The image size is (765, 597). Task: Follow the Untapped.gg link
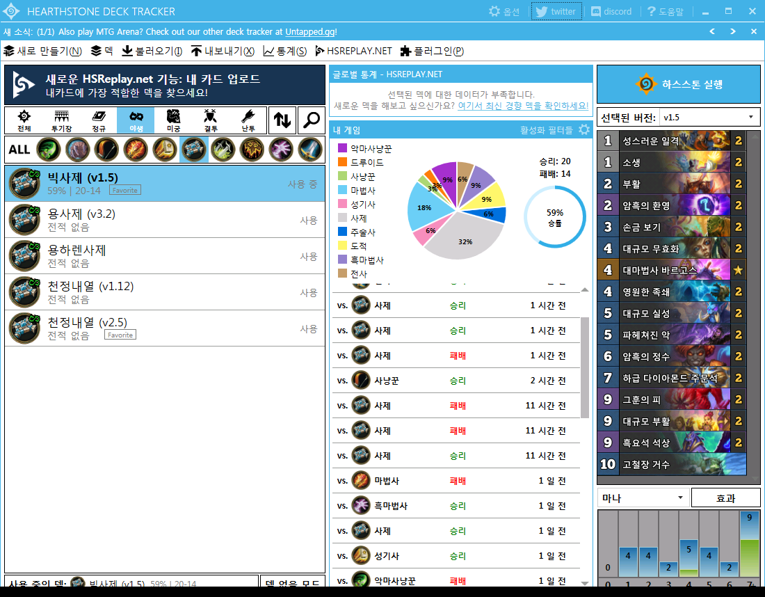pos(310,32)
